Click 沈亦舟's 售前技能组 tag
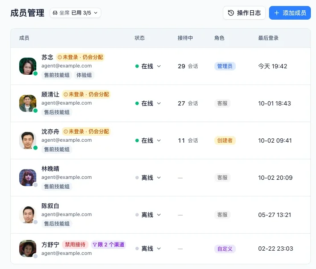Viewport: 316px width, 269px height. pyautogui.click(x=57, y=149)
